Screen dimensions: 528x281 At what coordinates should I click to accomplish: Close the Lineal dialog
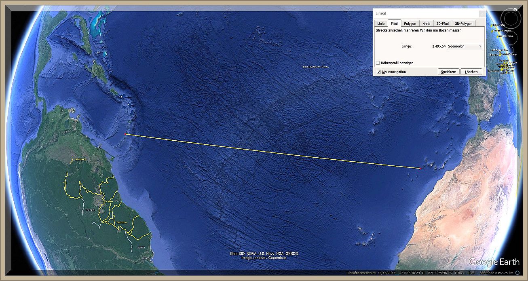click(x=482, y=13)
